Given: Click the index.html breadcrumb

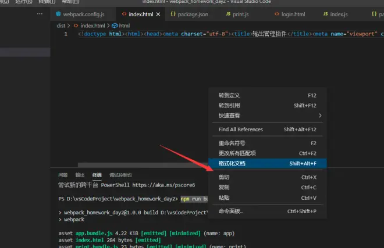Looking at the screenshot, I should [x=93, y=26].
